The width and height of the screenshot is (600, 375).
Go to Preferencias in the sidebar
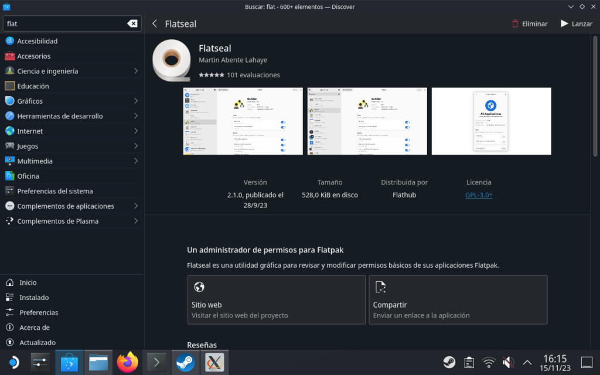click(x=39, y=312)
